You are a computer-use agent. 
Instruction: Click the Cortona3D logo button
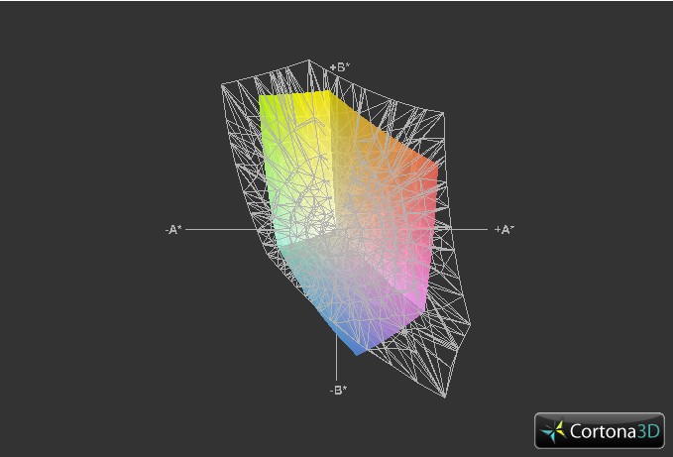600,430
